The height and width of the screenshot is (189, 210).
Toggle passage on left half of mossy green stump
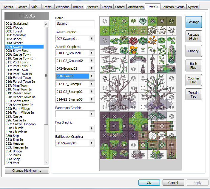coord(152,154)
